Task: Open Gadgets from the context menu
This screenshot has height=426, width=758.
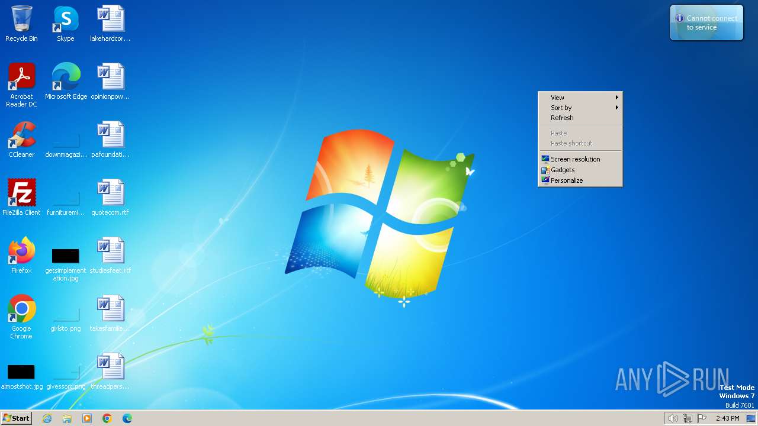Action: pyautogui.click(x=580, y=170)
